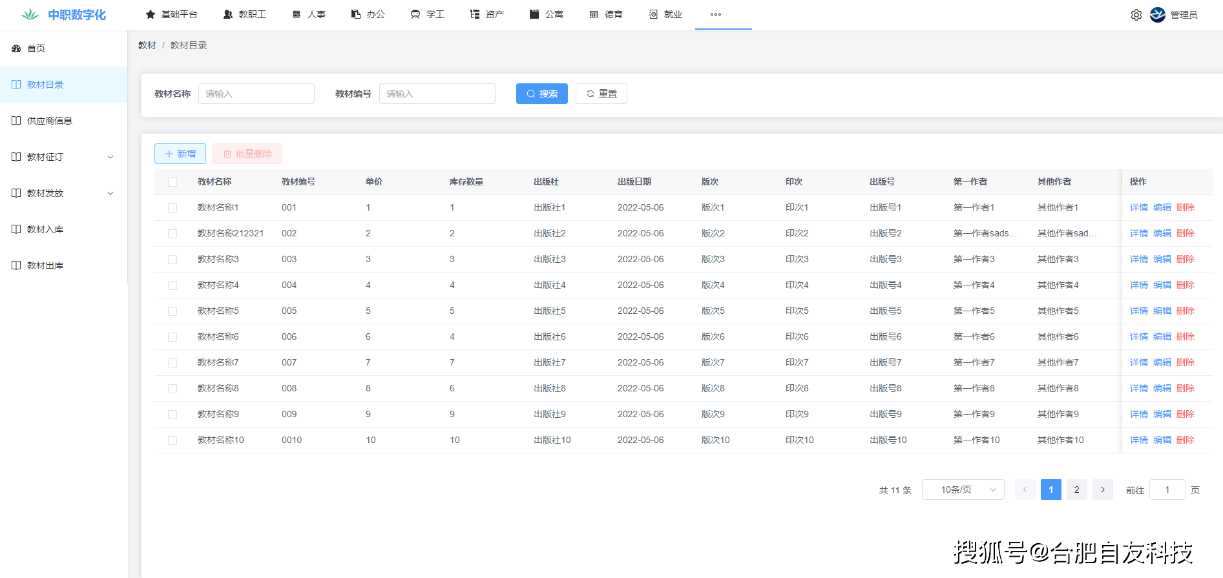Image resolution: width=1223 pixels, height=578 pixels.
Task: Click the book icon beside 教材目录
Action: (16, 85)
